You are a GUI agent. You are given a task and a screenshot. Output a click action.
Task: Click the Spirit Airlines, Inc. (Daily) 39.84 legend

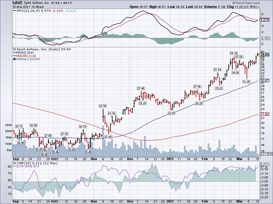click(44, 49)
